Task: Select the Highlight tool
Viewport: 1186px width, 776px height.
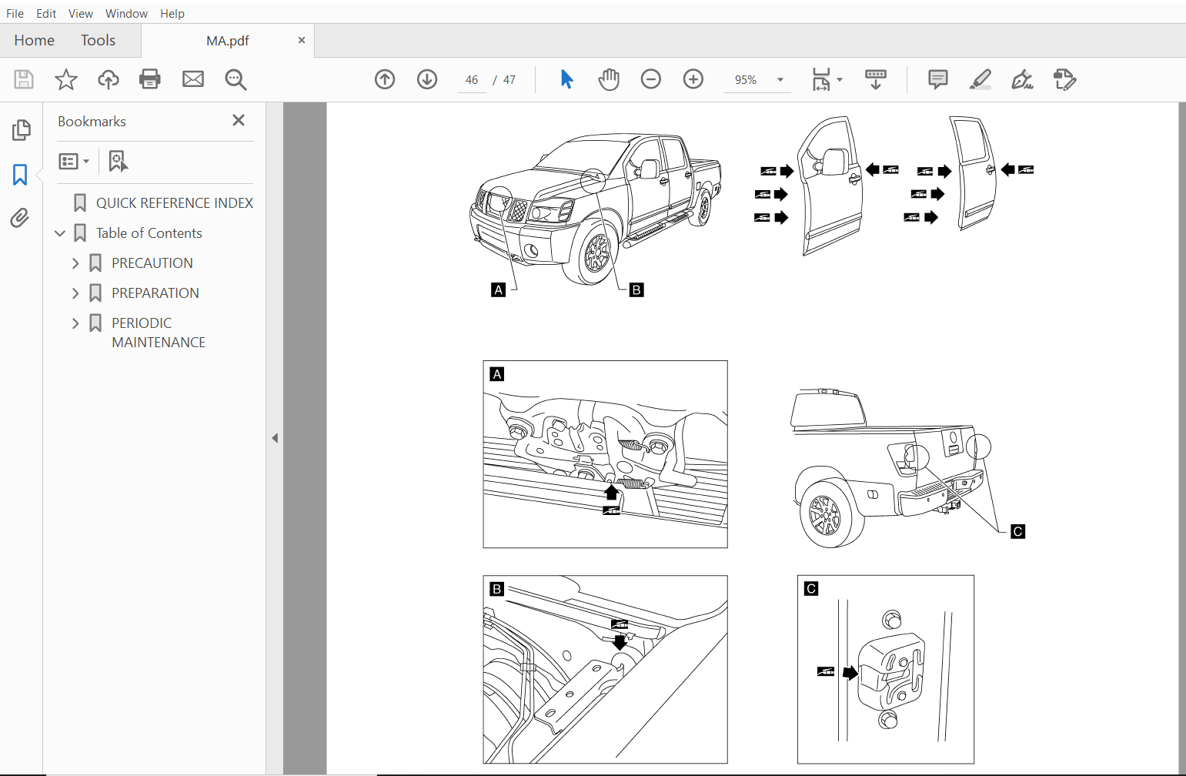Action: pyautogui.click(x=980, y=79)
